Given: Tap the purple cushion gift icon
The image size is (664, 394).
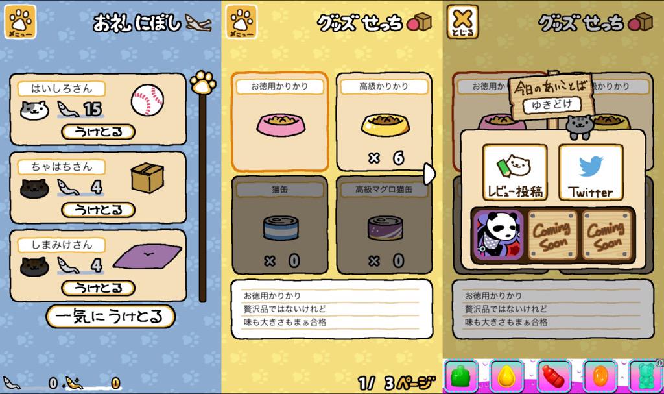Looking at the screenshot, I should (x=147, y=256).
